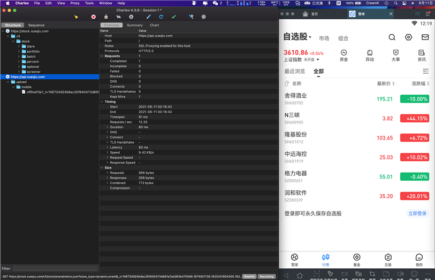
Task: Switch to Sequence tab
Action: click(x=36, y=25)
